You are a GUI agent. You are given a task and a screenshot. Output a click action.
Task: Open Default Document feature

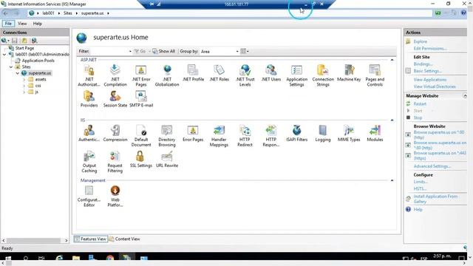(x=141, y=136)
